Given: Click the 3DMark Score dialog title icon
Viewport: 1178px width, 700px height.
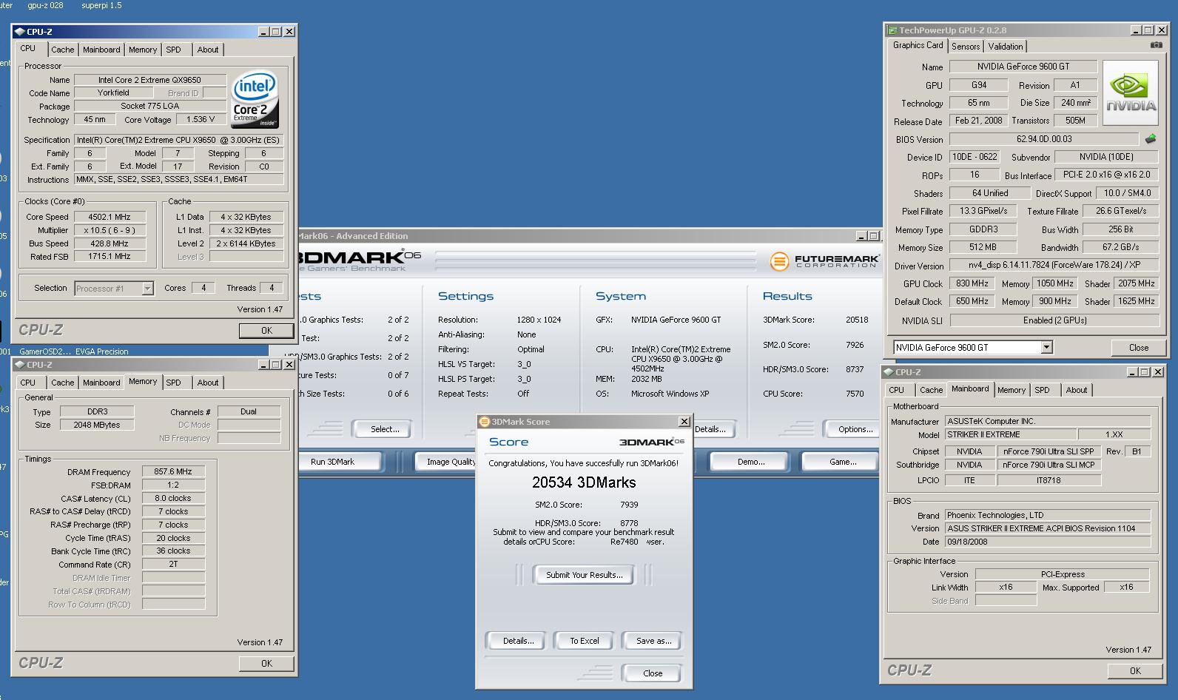Looking at the screenshot, I should click(485, 422).
